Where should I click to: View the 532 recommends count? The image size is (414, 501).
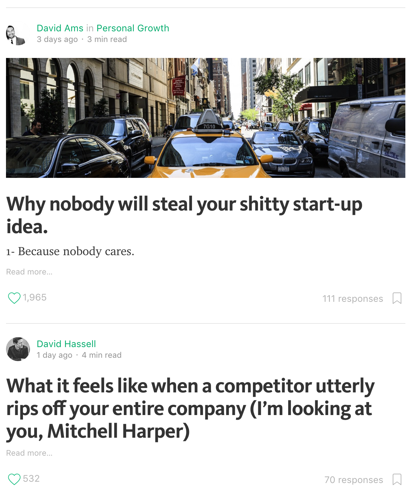(31, 479)
